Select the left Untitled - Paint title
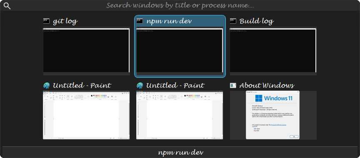This screenshot has width=360, height=158. click(82, 86)
